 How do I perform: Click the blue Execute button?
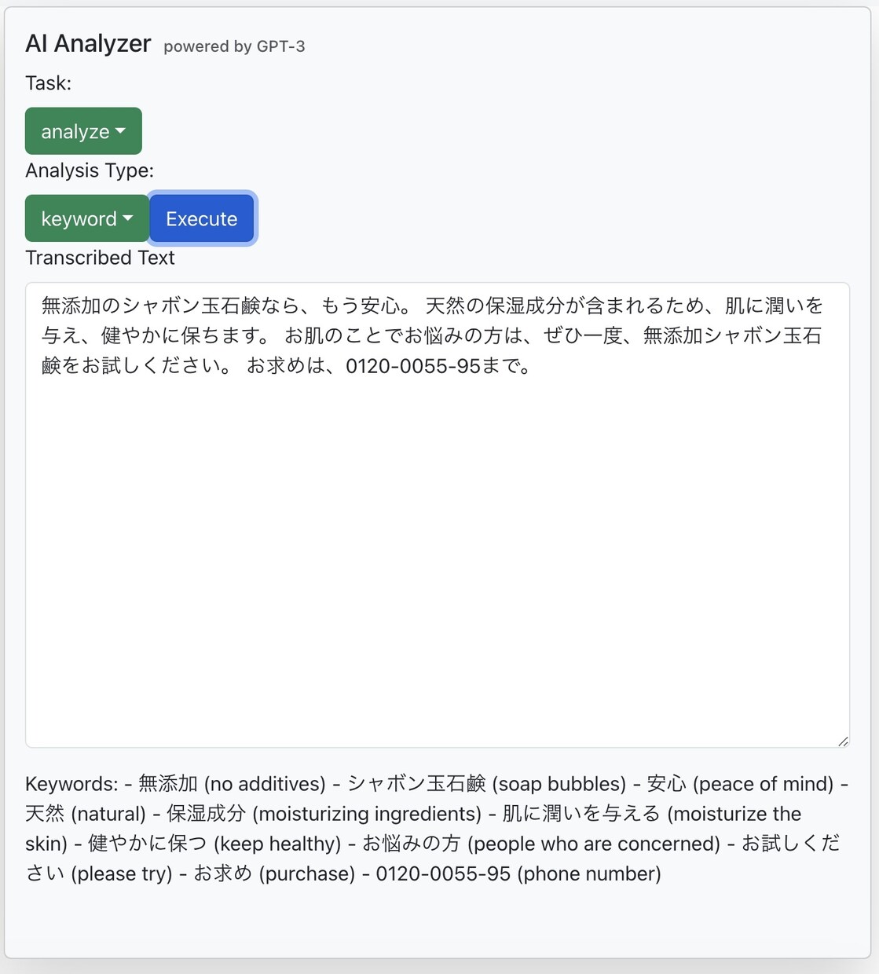point(202,218)
